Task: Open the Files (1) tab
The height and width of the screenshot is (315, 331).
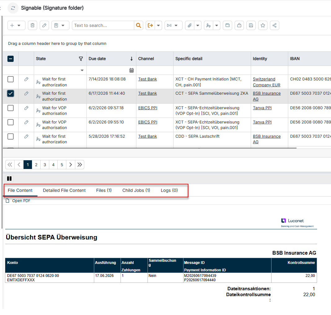Action: pos(104,191)
